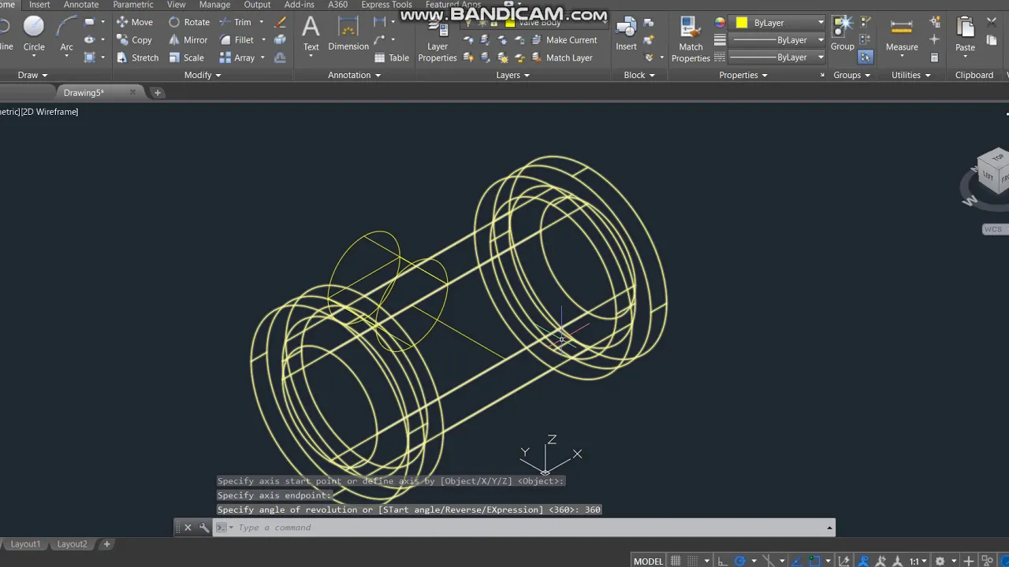Expand the Layers panel
The width and height of the screenshot is (1009, 567).
click(x=512, y=75)
